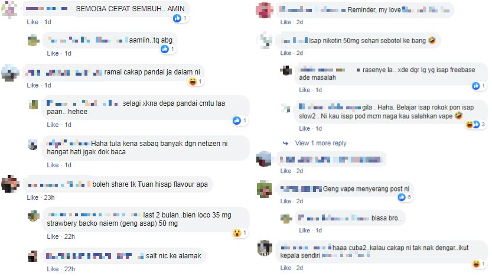Like the 'Isap nikotin 50mg' comment
The height and width of the screenshot is (276, 492).
pyautogui.click(x=286, y=53)
